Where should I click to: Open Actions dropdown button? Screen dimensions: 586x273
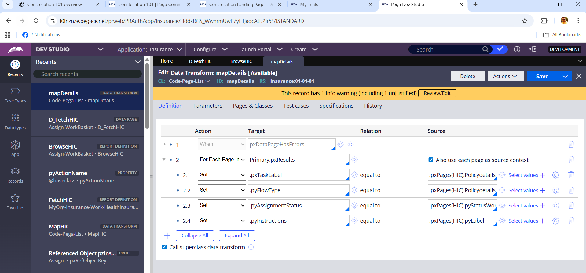click(x=506, y=76)
